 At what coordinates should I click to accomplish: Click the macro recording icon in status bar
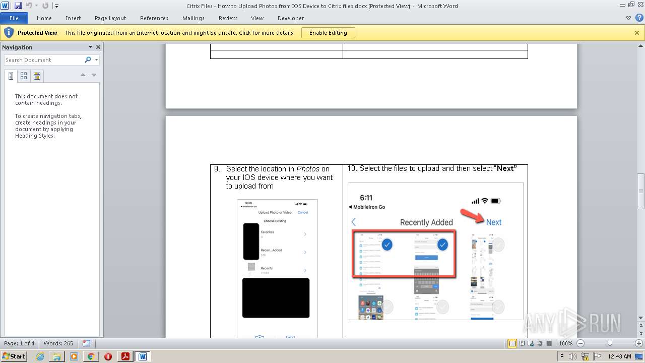coord(87,343)
